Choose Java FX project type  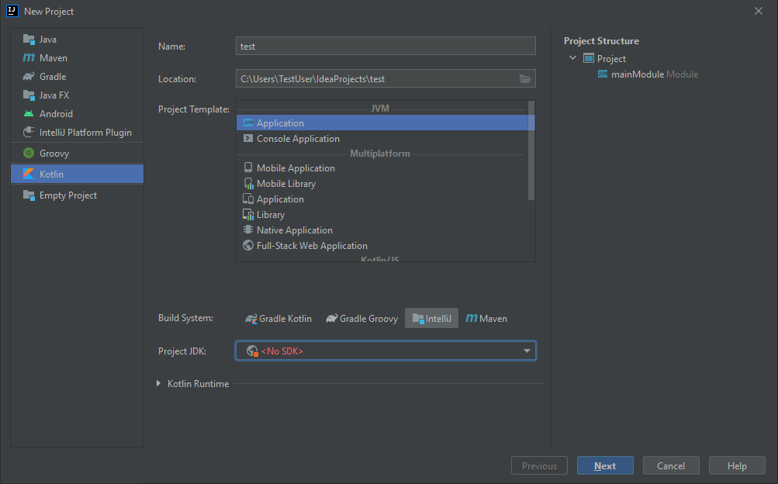point(54,95)
